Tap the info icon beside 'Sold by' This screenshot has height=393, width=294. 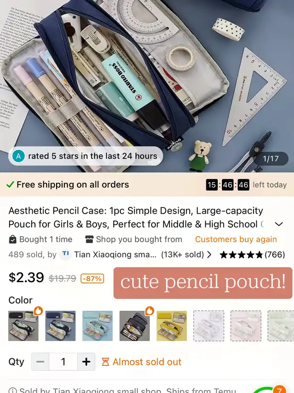(12, 391)
